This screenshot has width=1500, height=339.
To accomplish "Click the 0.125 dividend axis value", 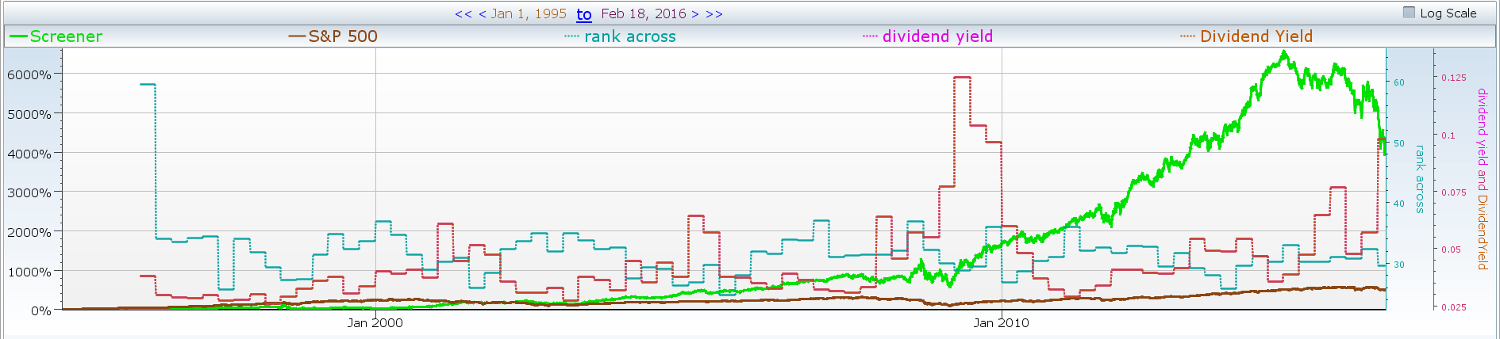I will [x=1454, y=78].
